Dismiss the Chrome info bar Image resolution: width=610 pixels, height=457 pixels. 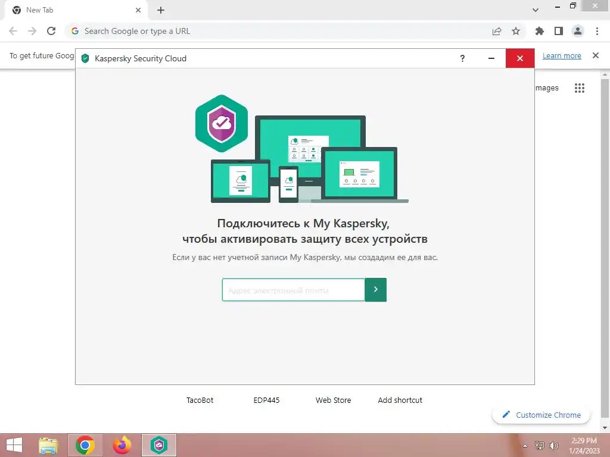pos(596,55)
